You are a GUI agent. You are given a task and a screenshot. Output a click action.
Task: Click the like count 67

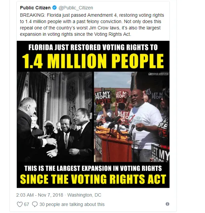[x=26, y=204]
